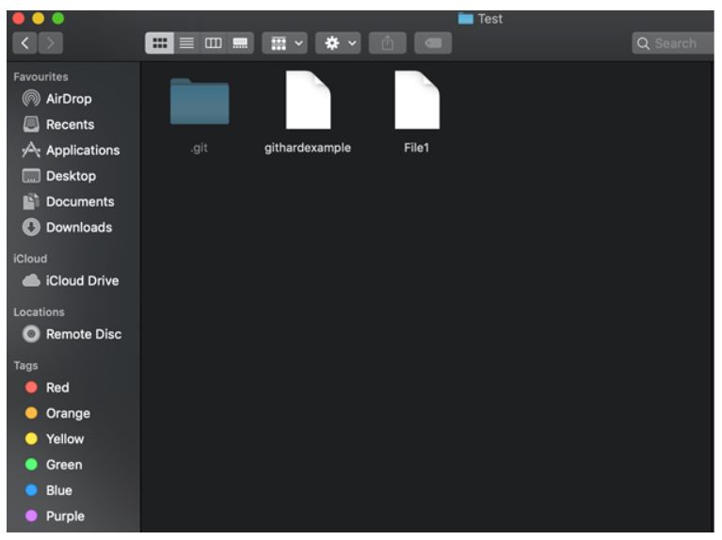
Task: Select the Yellow tag
Action: (x=55, y=439)
